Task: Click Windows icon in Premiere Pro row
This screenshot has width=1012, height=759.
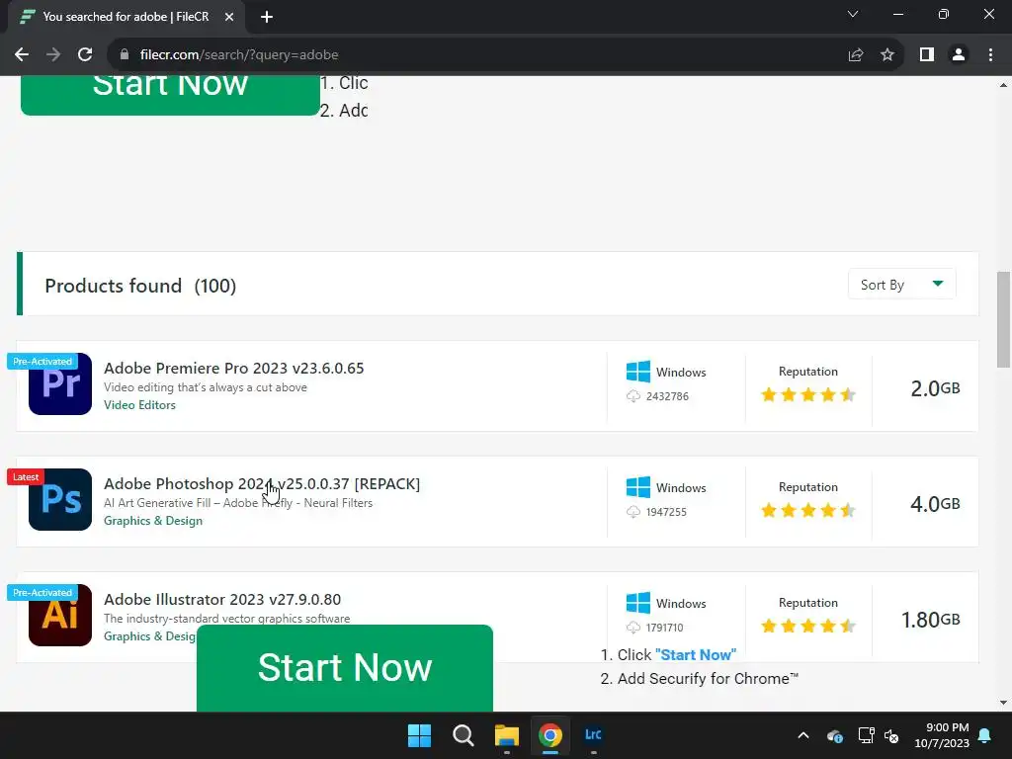Action: (x=638, y=372)
